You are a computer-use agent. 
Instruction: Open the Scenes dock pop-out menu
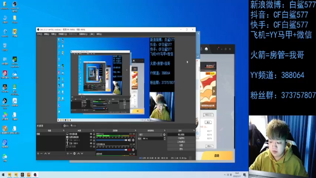[x=64, y=131]
